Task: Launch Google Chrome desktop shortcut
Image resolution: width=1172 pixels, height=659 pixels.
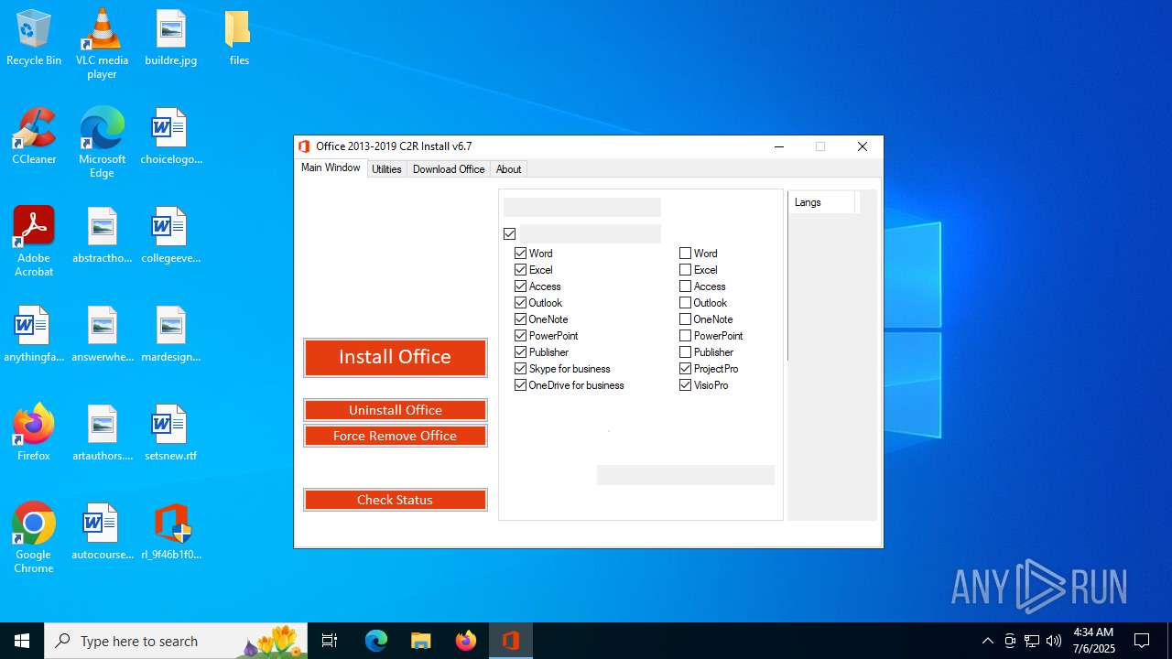Action: pyautogui.click(x=34, y=538)
